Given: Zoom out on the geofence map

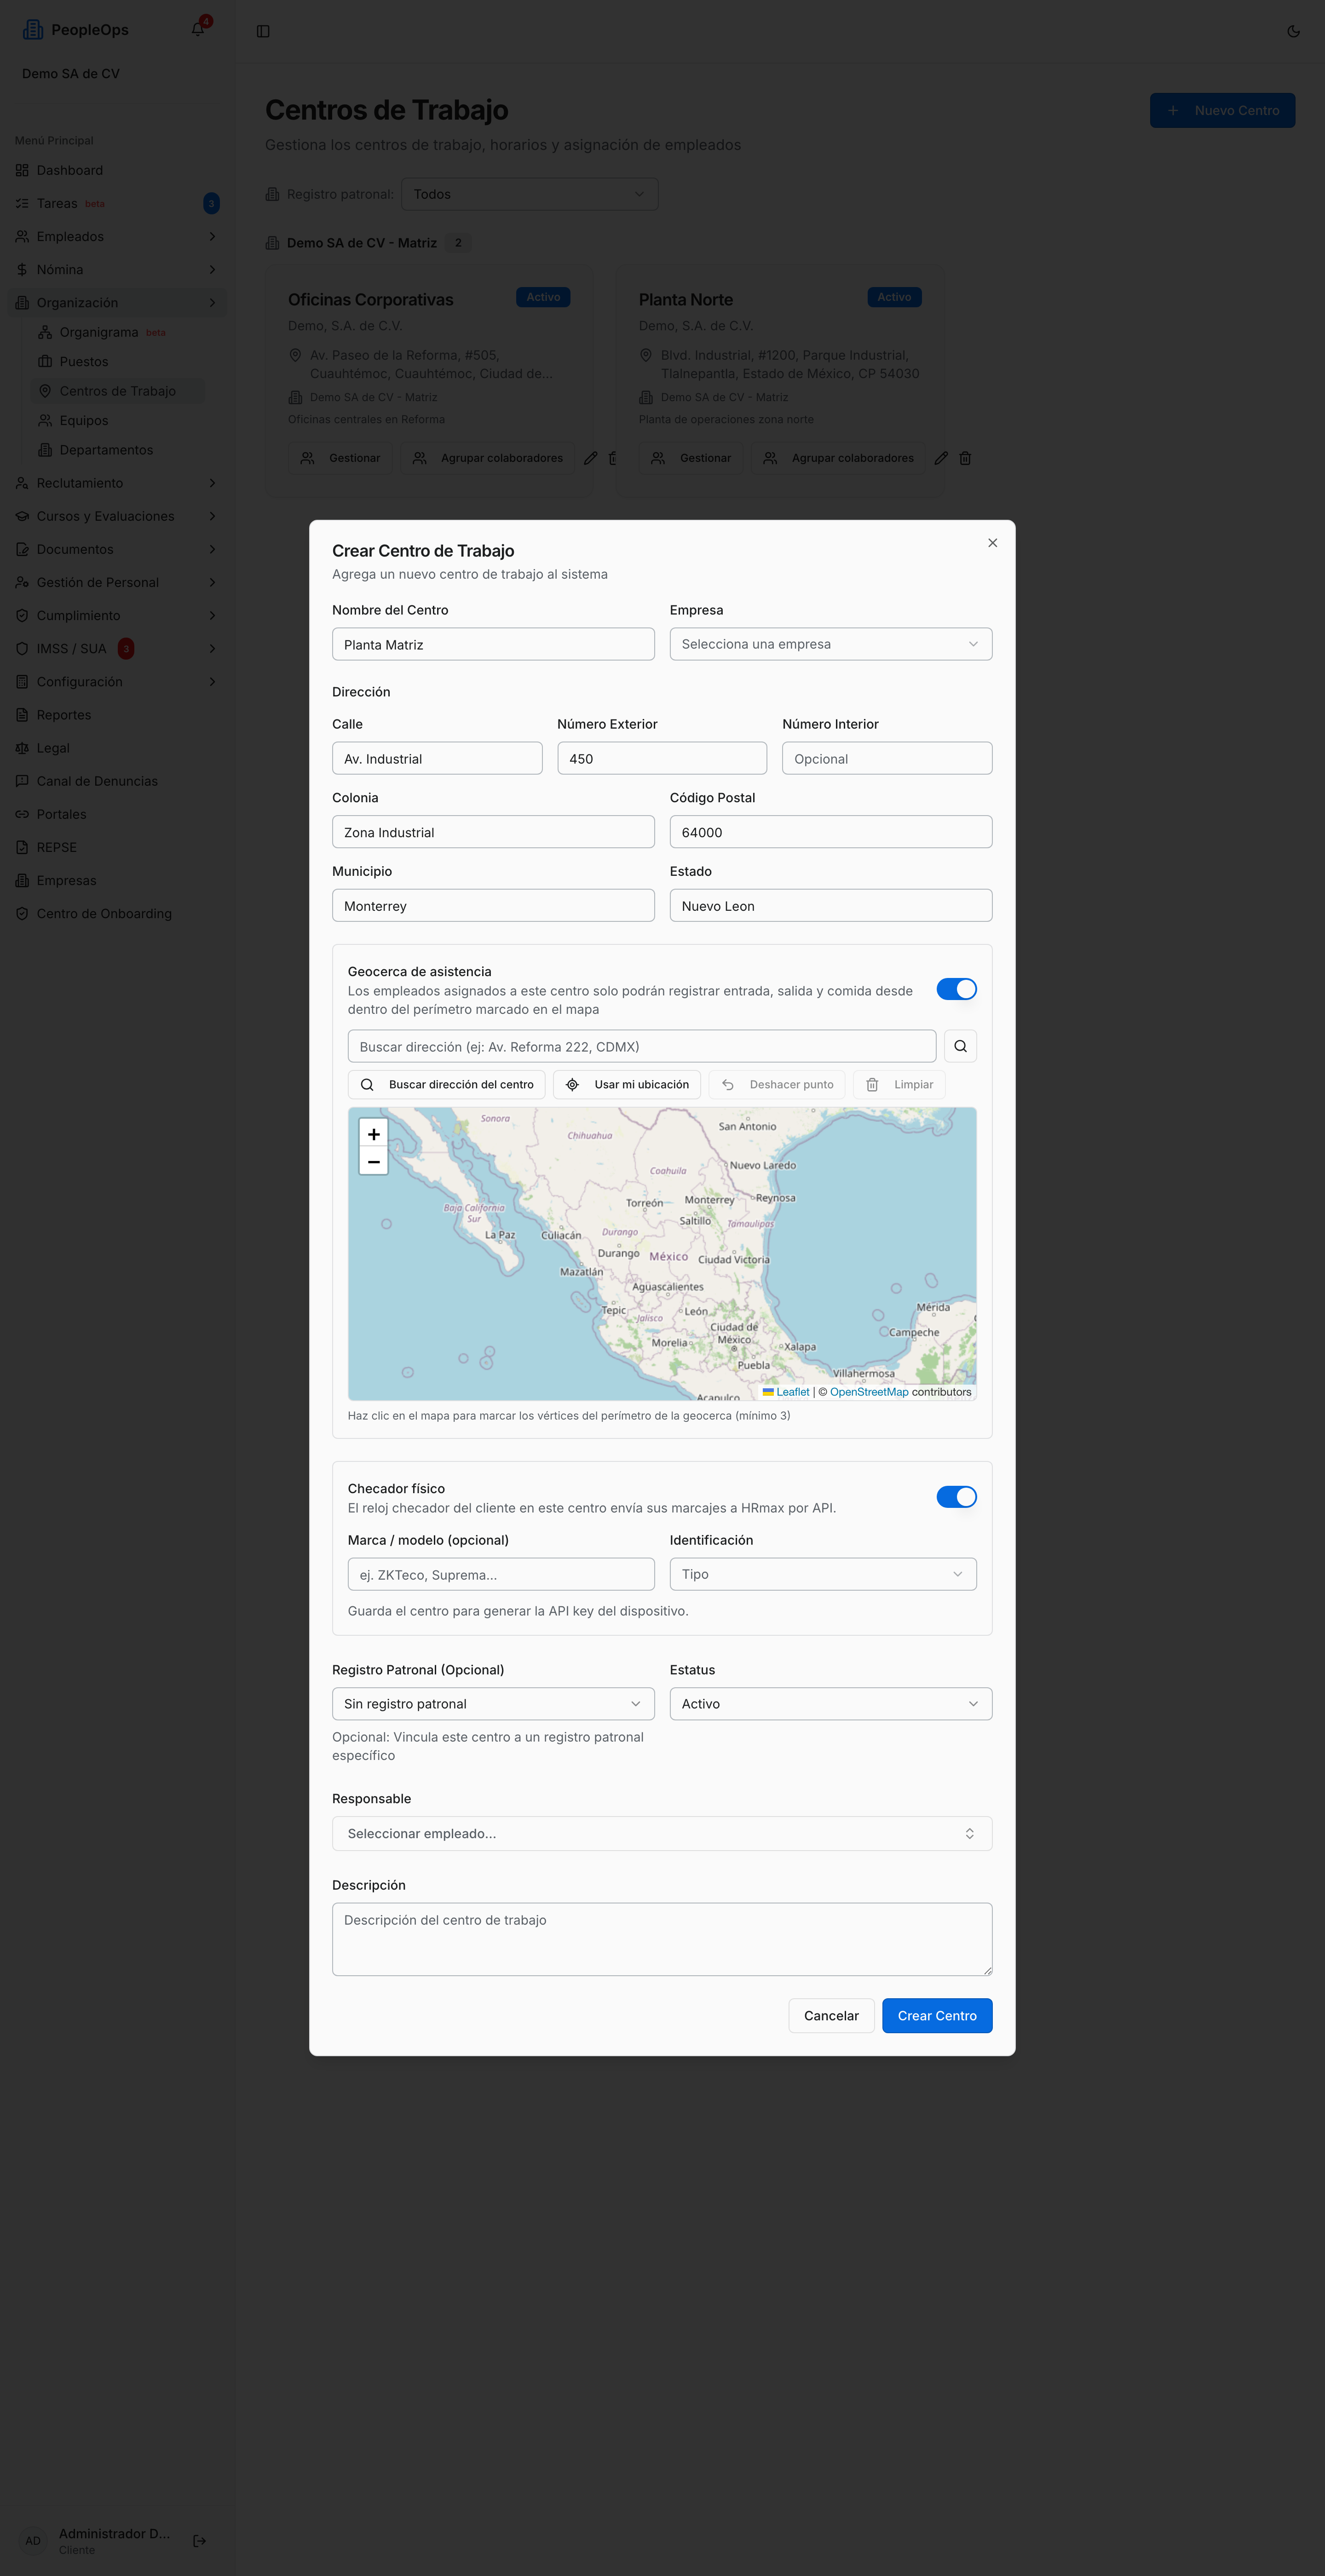Looking at the screenshot, I should pos(373,1161).
